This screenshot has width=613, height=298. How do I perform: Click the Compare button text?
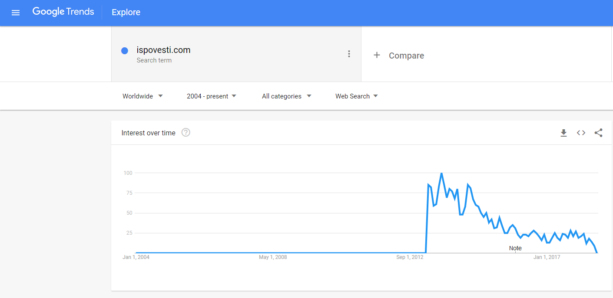click(406, 56)
